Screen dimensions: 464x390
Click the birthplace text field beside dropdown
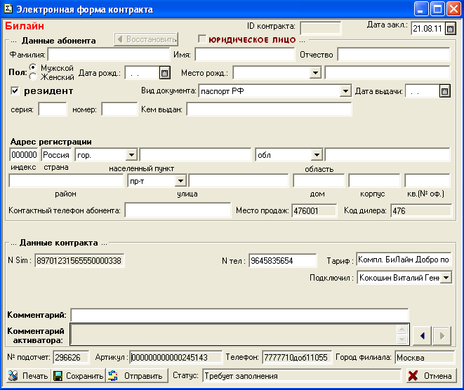click(x=387, y=73)
